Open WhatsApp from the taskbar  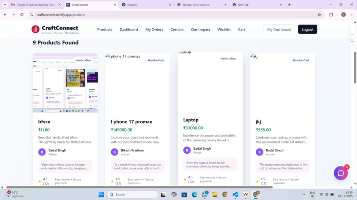(205, 195)
